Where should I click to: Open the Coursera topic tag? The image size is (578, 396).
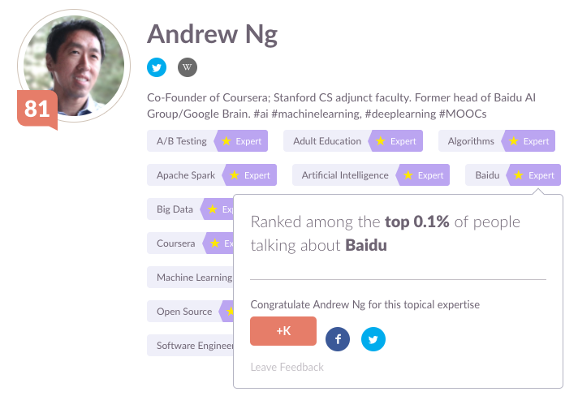tap(176, 243)
